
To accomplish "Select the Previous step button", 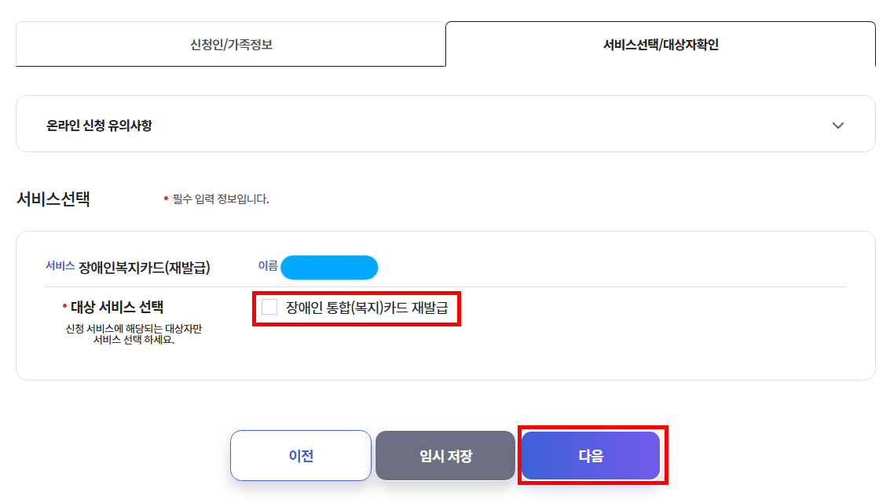I will (x=301, y=455).
